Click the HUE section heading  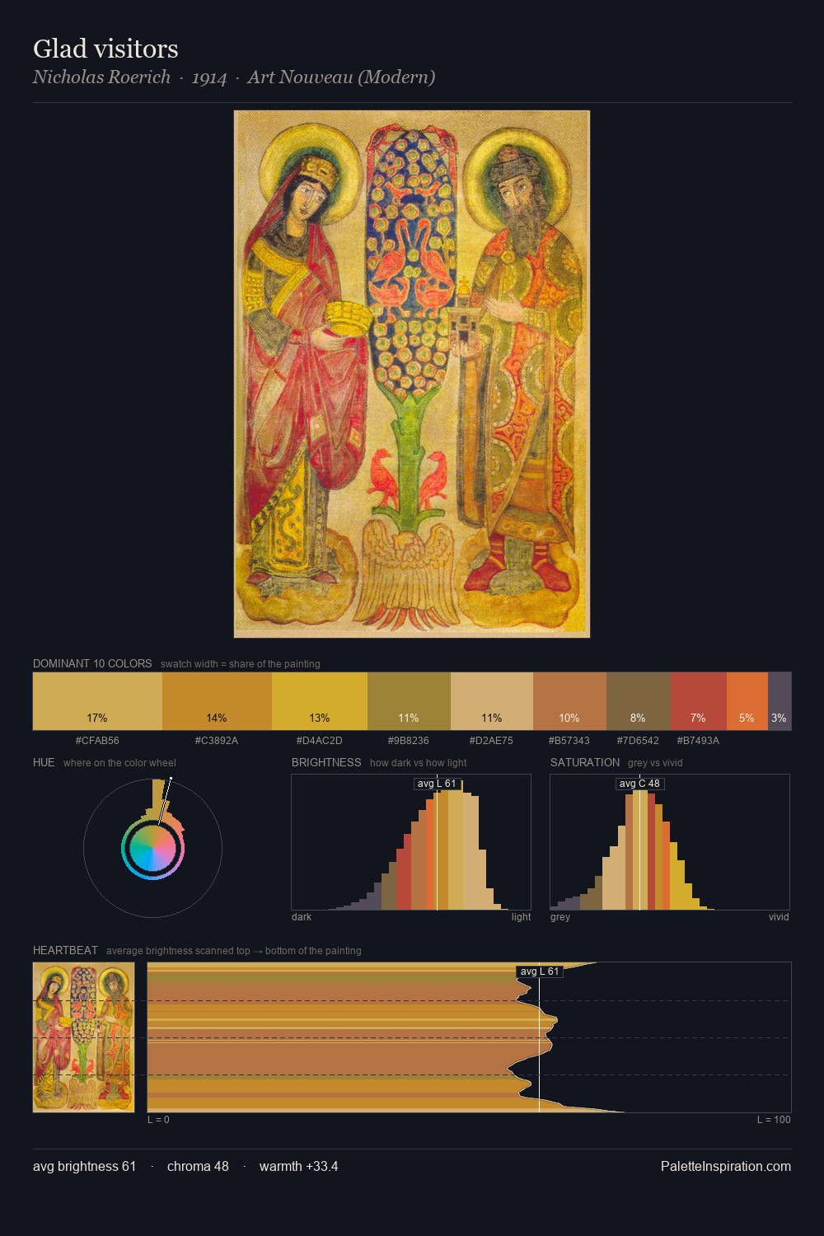[x=44, y=762]
